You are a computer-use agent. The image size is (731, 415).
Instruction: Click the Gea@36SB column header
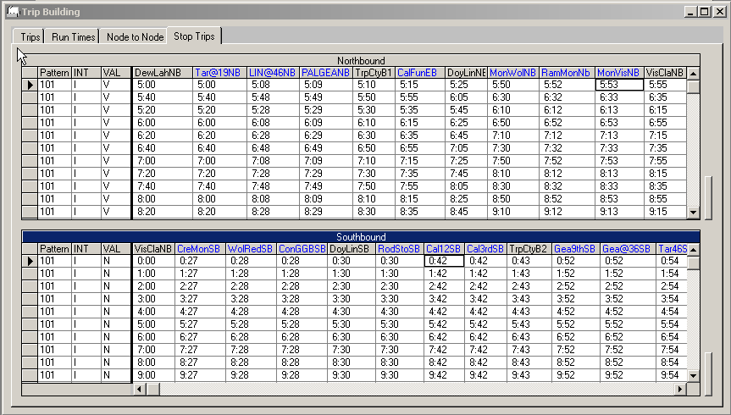click(x=625, y=249)
